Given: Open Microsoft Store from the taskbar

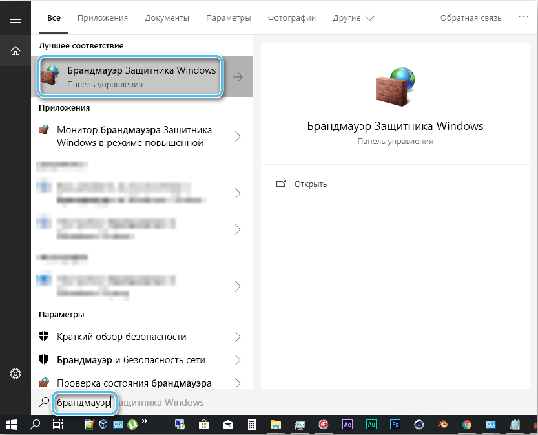Looking at the screenshot, I should (x=204, y=425).
